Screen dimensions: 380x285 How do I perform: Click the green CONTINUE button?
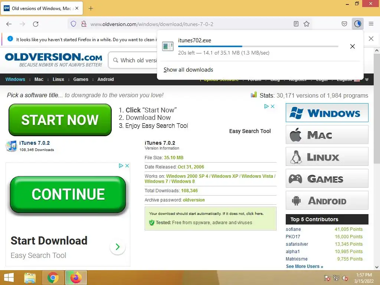click(68, 194)
